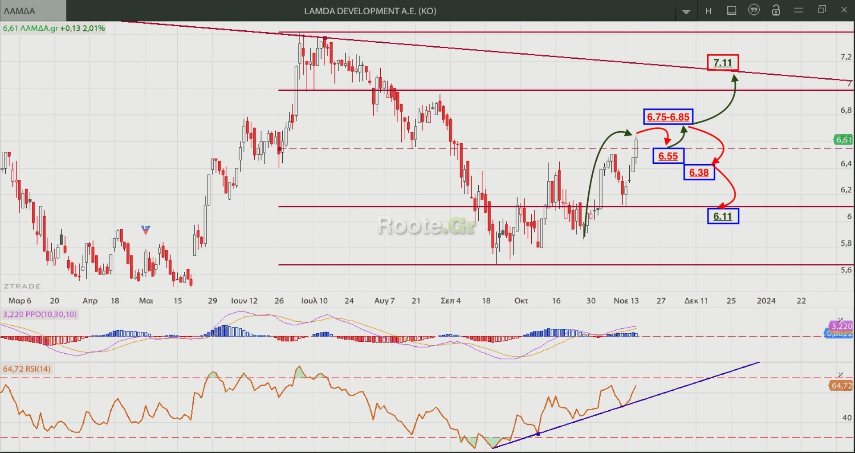Select the PPO(10,30,10) indicator label
Viewport: 855px width, 453px height.
coord(40,314)
